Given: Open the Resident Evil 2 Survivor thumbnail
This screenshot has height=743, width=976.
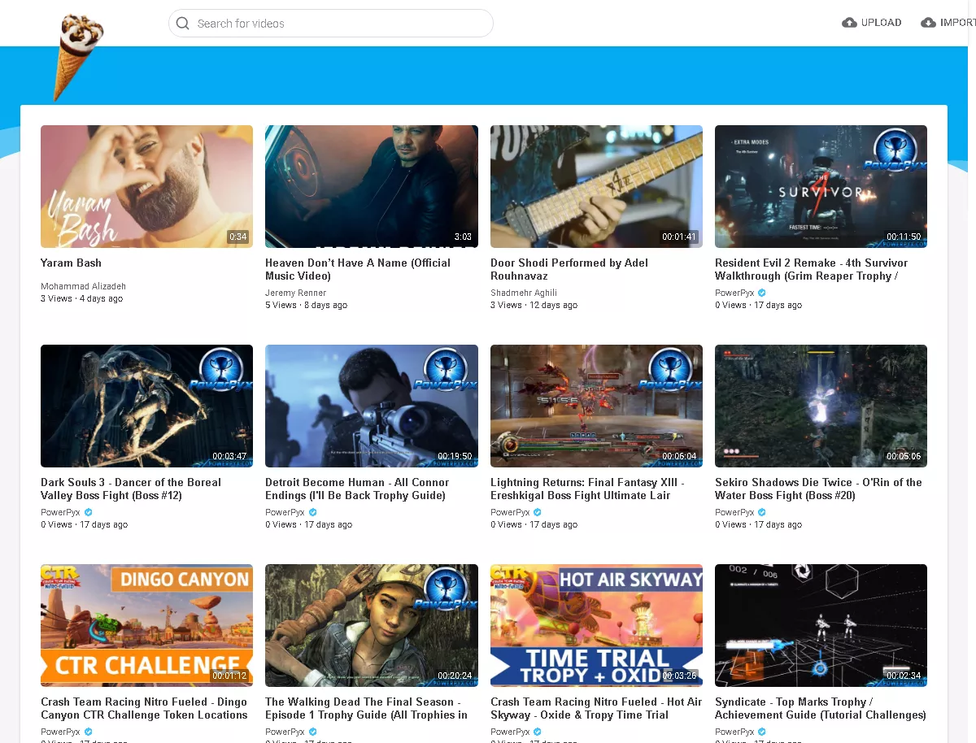Looking at the screenshot, I should (821, 186).
